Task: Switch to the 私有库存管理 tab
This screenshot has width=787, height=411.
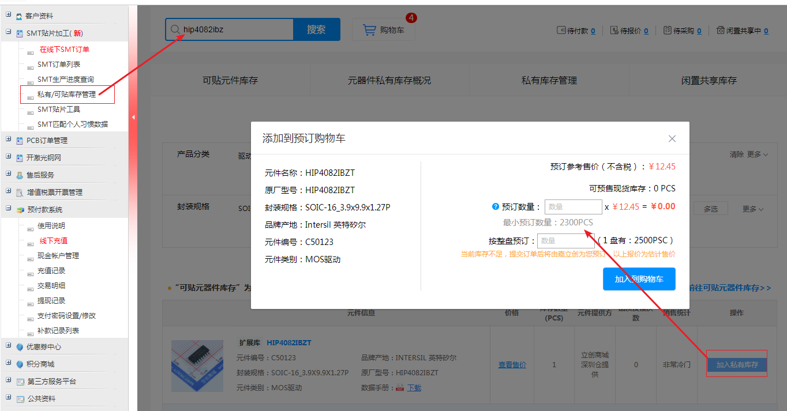Action: coord(549,81)
